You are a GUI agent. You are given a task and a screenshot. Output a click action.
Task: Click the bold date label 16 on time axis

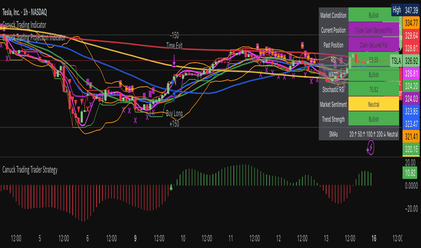click(374, 238)
